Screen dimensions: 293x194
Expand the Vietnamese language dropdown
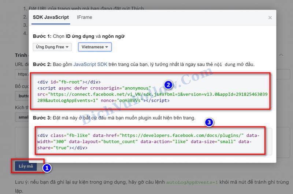pyautogui.click(x=94, y=47)
